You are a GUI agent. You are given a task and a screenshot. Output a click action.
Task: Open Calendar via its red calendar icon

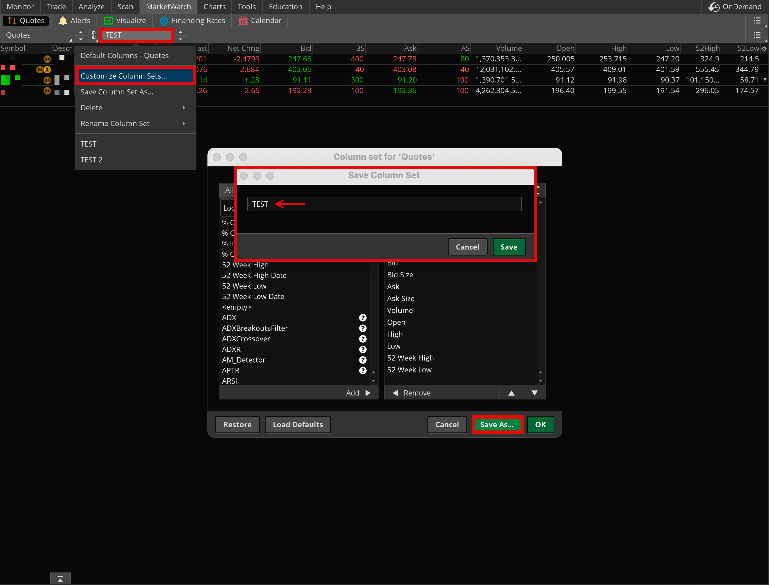(x=243, y=20)
